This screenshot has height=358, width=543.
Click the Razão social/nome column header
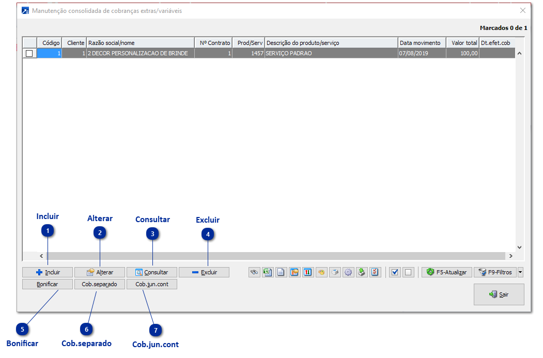pos(140,43)
